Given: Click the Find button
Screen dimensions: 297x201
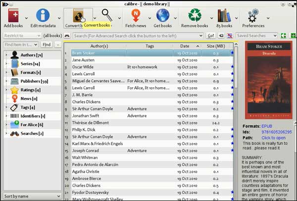Looking at the screenshot, I should 47,45.
